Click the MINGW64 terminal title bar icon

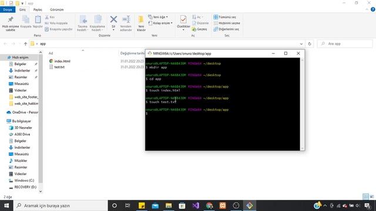(150, 53)
